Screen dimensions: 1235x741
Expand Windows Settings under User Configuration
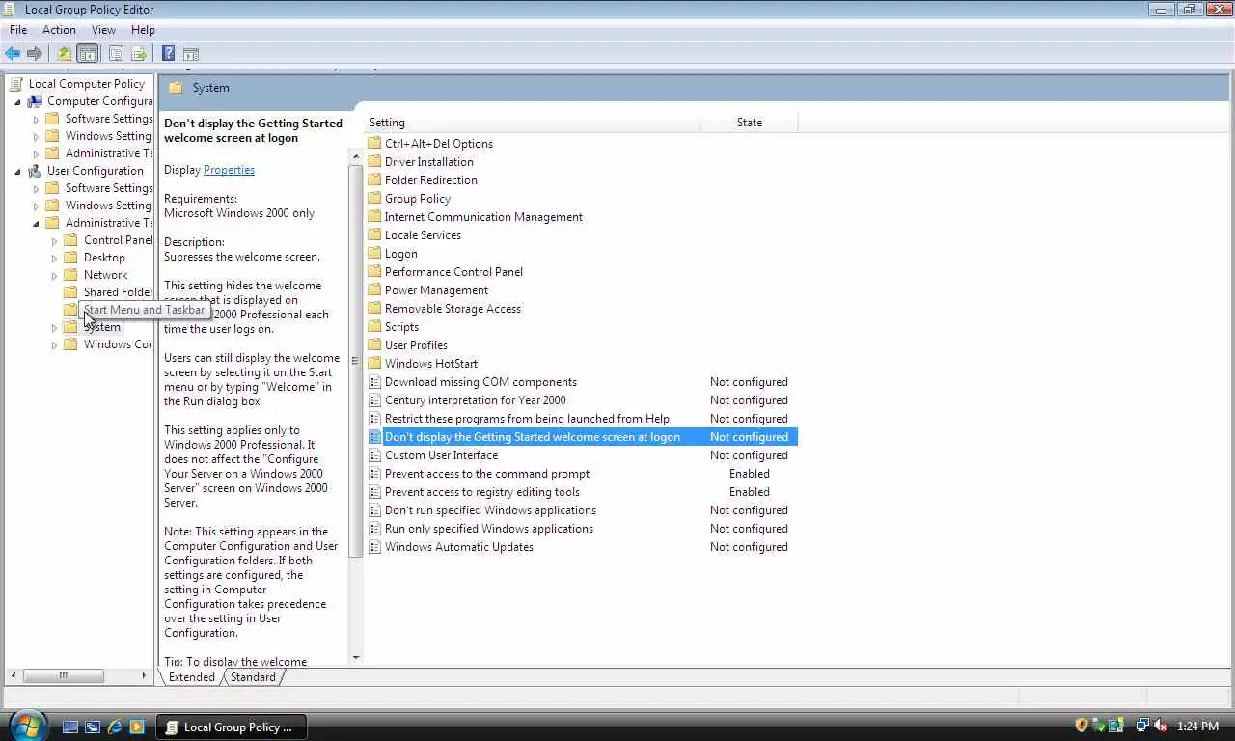coord(36,206)
